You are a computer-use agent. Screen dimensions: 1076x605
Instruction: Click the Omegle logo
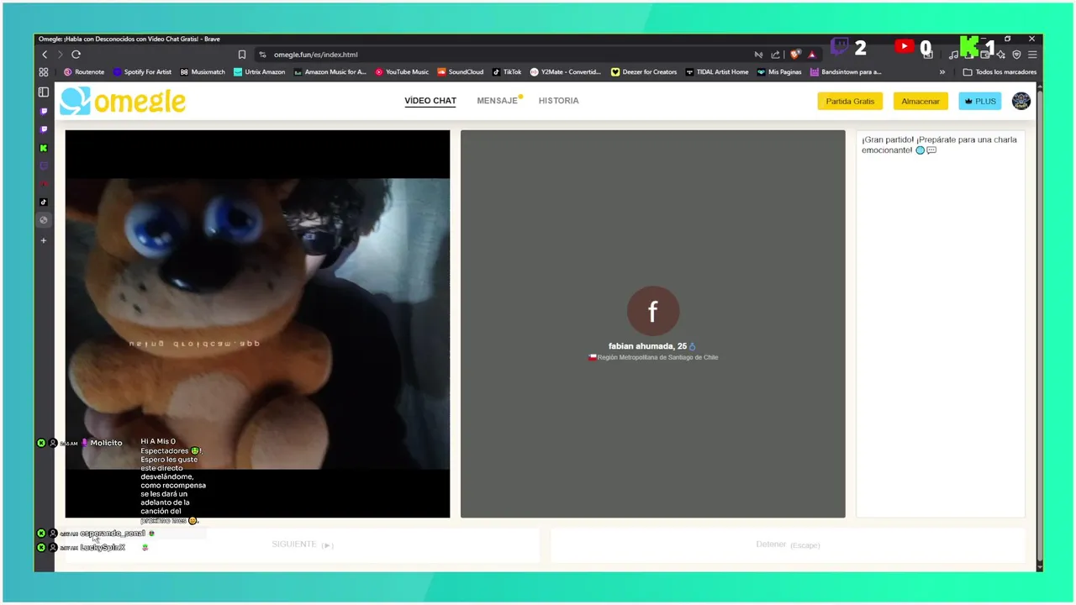click(123, 101)
